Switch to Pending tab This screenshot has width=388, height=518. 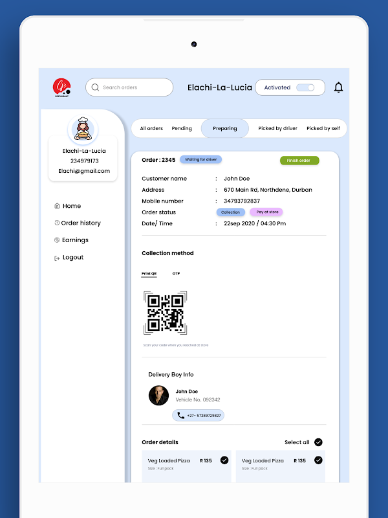click(182, 128)
